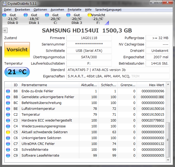Viewport: 175px width, 167px height.
Task: Click the Schnittstelle USB (Serial ATA) field
Action: tap(89, 51)
